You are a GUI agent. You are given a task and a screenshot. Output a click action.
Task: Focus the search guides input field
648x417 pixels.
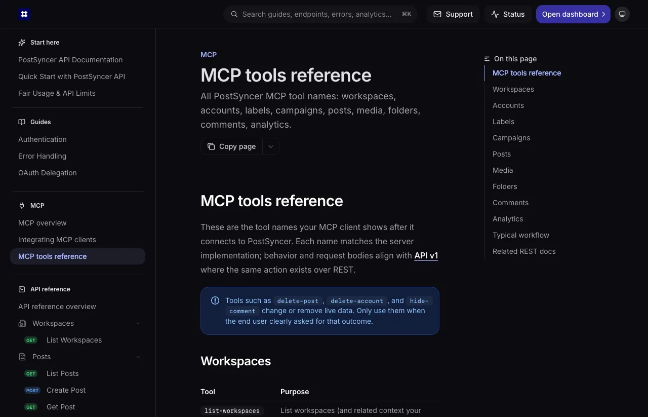click(x=320, y=14)
